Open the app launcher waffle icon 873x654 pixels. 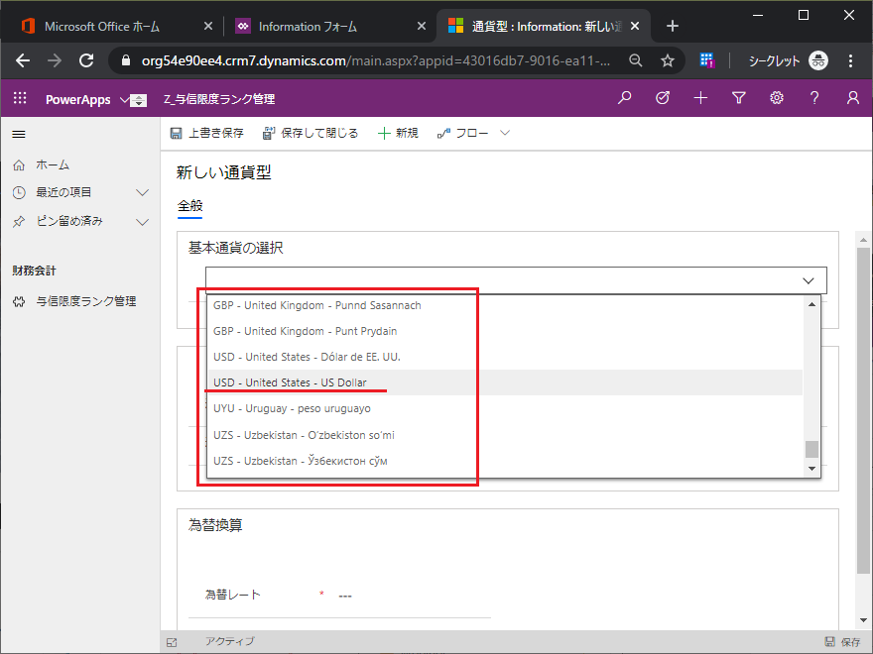20,98
